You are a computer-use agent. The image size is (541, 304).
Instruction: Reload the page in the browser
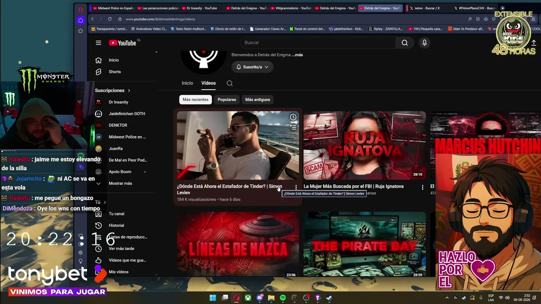[x=110, y=19]
